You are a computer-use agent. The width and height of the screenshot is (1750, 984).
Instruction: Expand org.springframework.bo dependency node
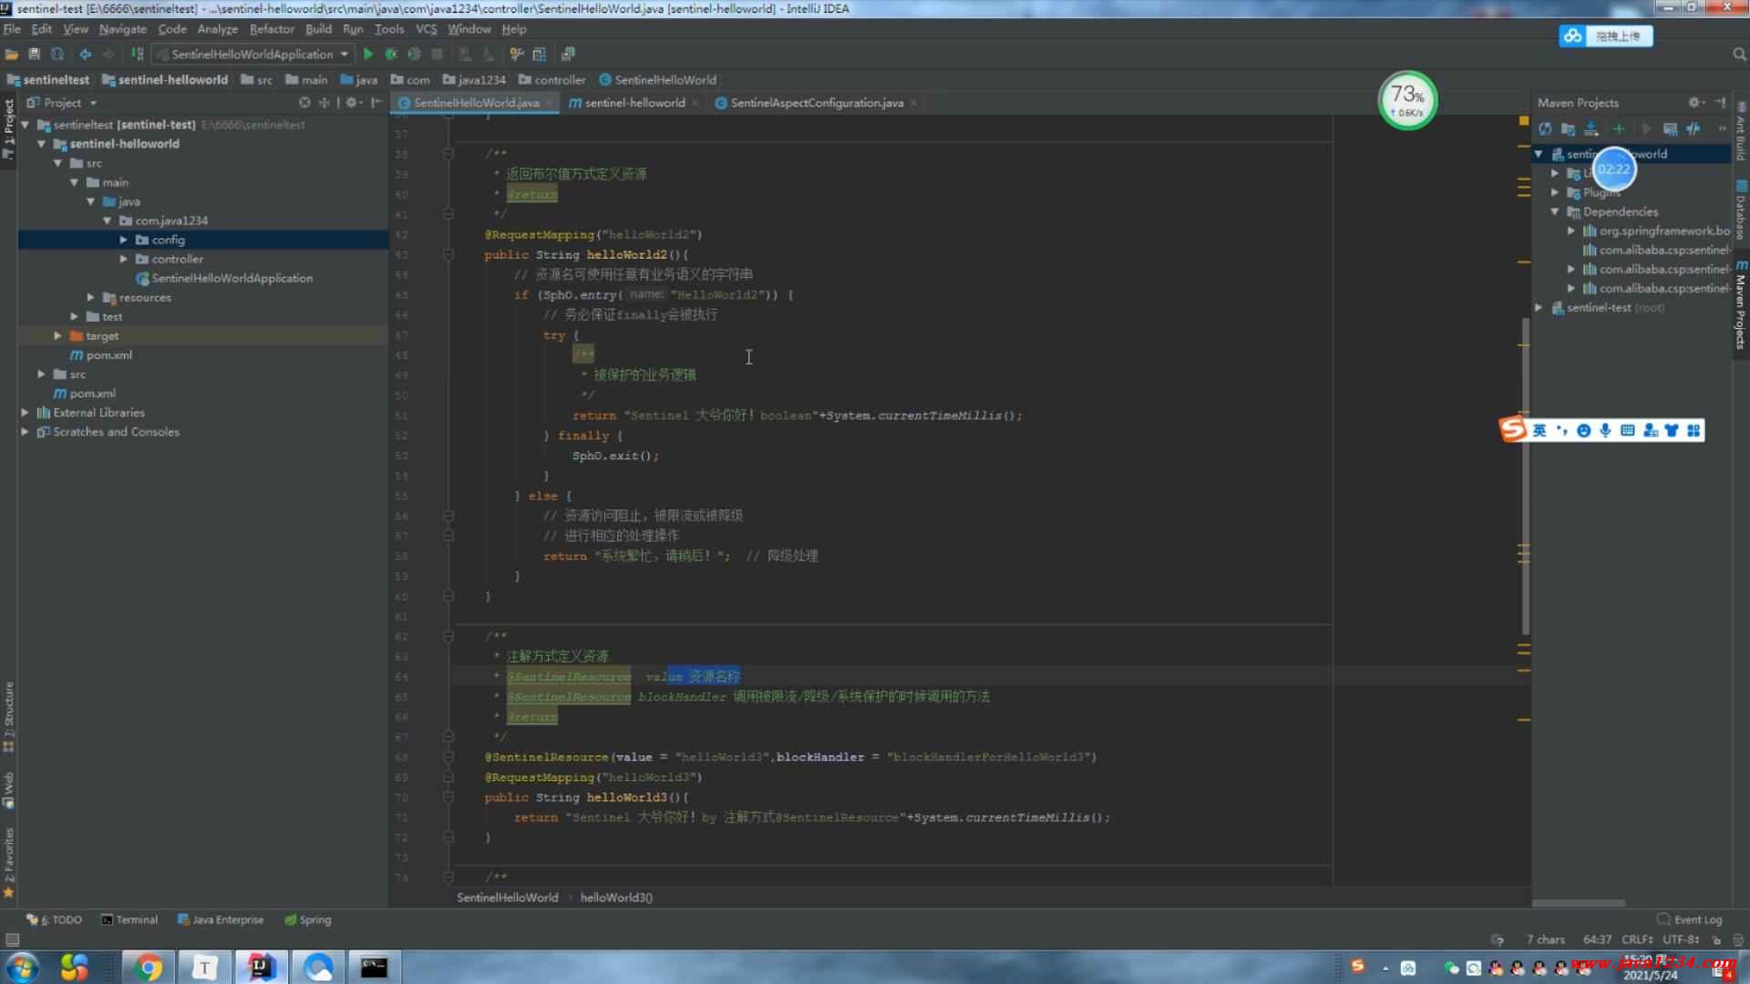coord(1571,231)
